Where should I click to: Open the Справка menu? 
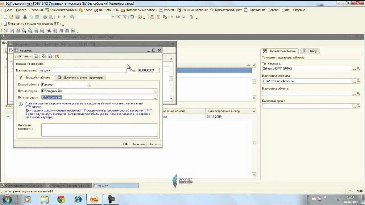tap(299, 10)
